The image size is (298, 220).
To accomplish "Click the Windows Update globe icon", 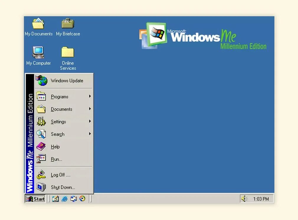I will click(42, 81).
